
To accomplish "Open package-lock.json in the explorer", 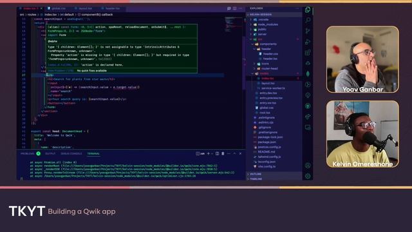I will [x=270, y=137].
